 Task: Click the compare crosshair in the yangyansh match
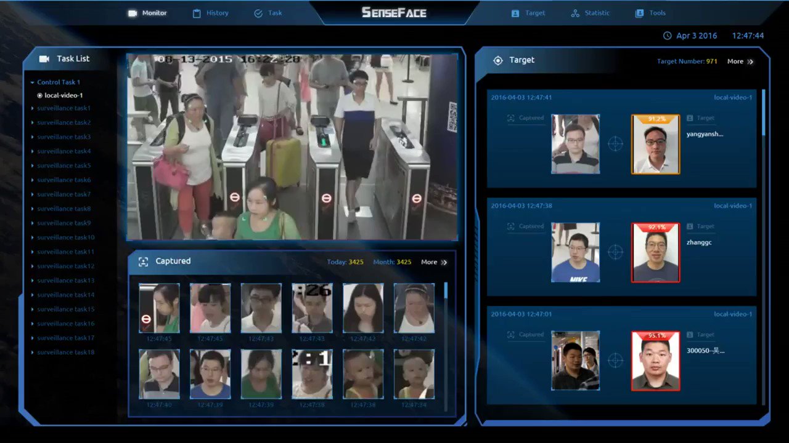(615, 144)
